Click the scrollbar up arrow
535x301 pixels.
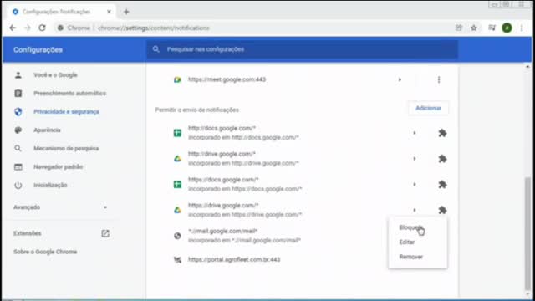click(527, 67)
